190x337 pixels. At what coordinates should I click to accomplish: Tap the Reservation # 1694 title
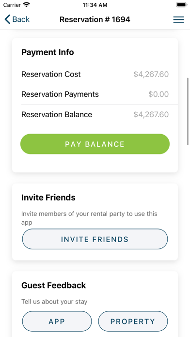pyautogui.click(x=95, y=19)
